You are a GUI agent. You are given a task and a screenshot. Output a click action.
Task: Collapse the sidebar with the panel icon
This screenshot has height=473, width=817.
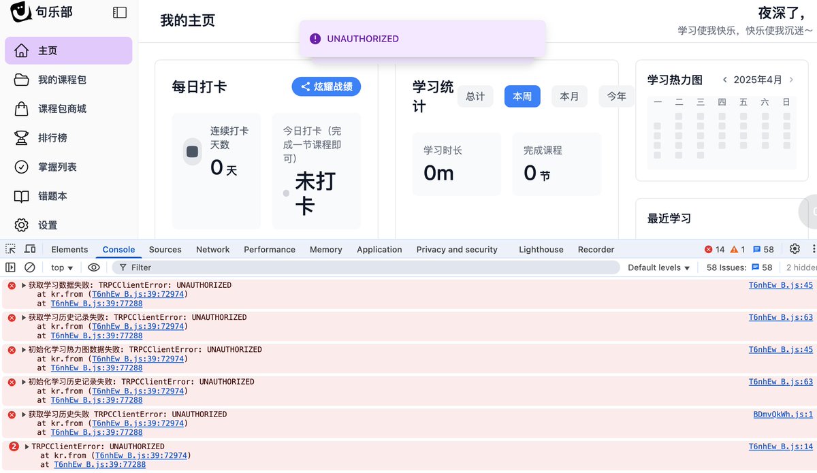coord(120,12)
